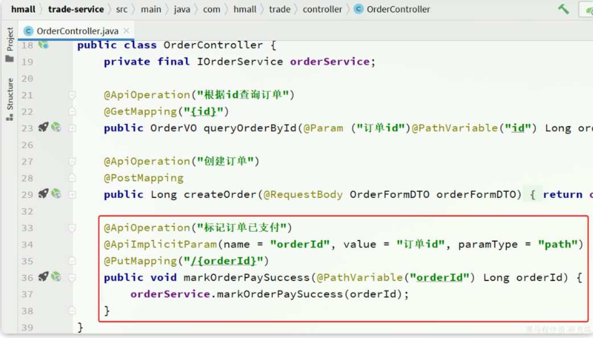Click trade-service in the breadcrumb path
This screenshot has width=593, height=338.
click(x=76, y=9)
